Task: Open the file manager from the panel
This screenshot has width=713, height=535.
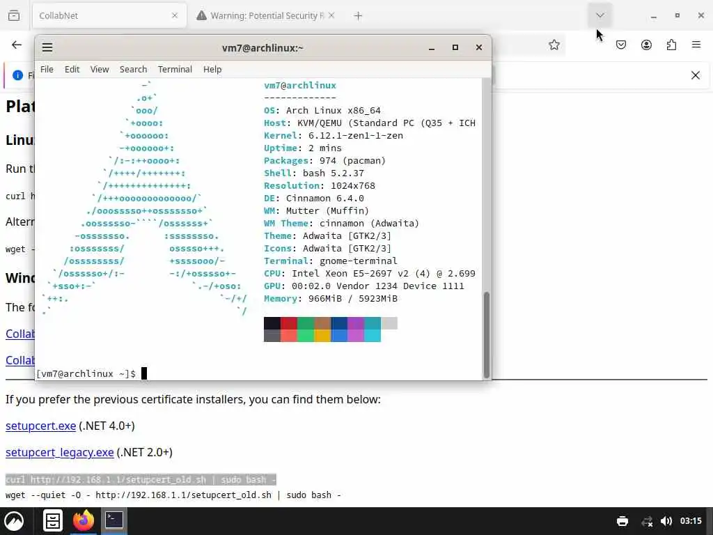Action: pos(53,521)
